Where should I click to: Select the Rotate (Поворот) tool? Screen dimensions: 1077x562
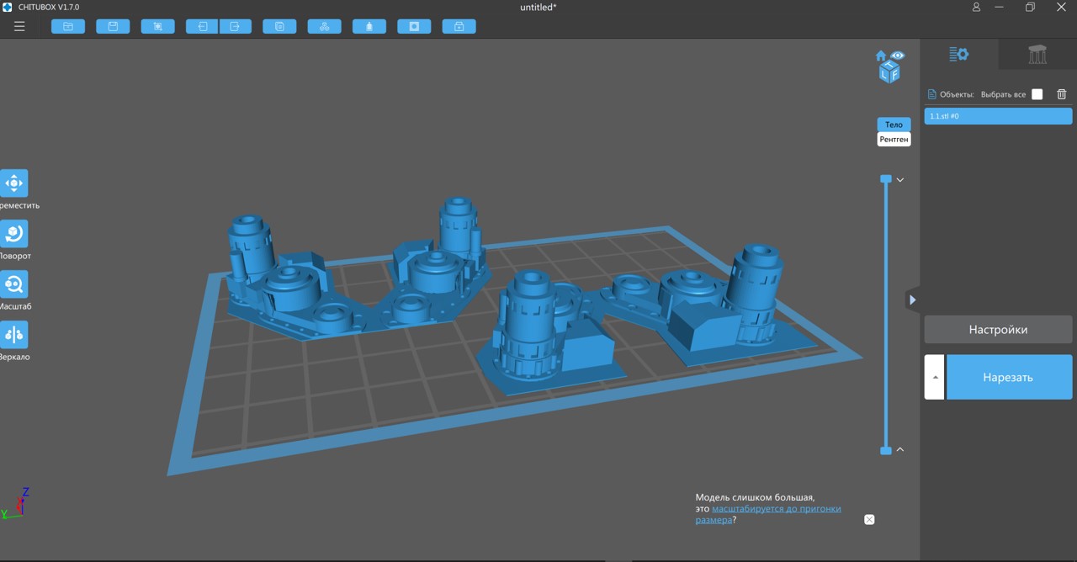point(14,234)
